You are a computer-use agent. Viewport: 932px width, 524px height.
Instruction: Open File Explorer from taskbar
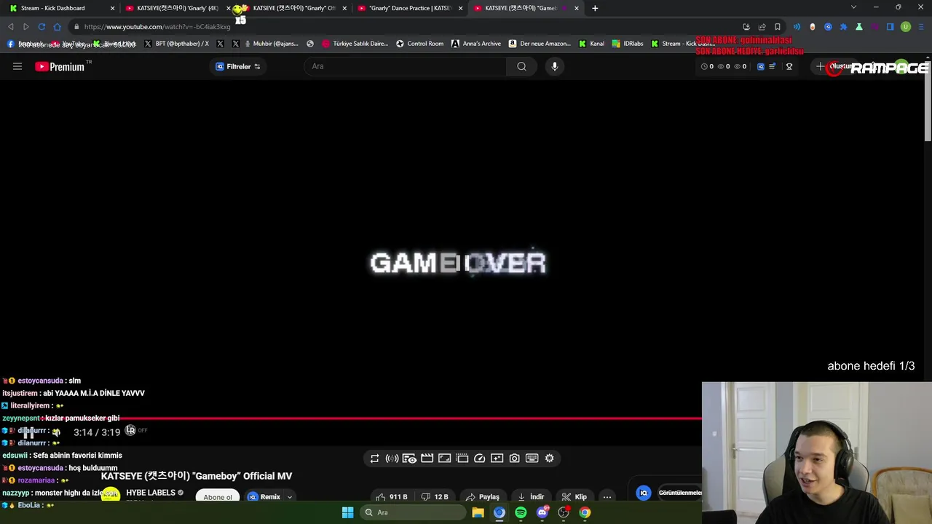tap(478, 512)
